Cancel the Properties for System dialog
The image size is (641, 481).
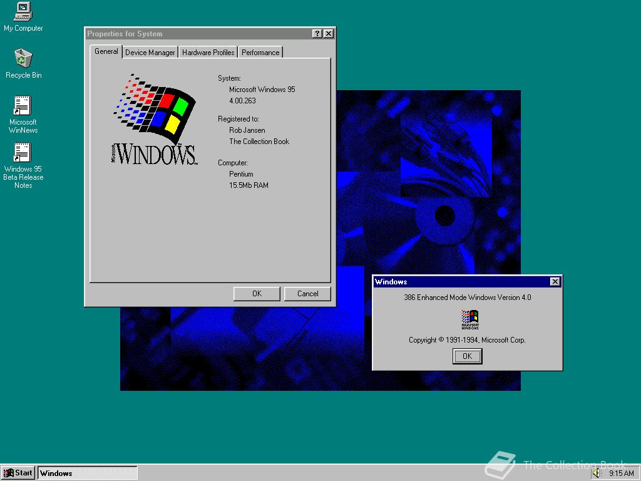(x=307, y=293)
